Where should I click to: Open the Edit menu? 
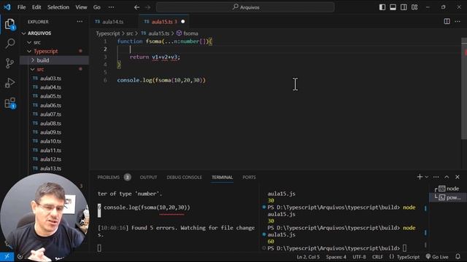[x=36, y=7]
